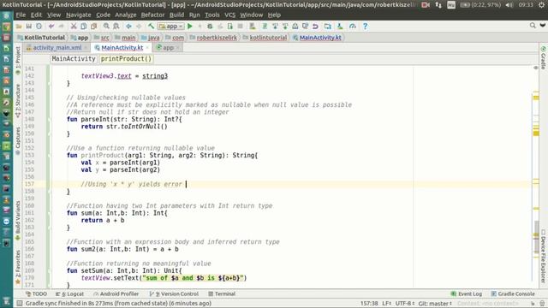Click the editor vertical scrollbar thumb
Image resolution: width=548 pixels, height=308 pixels.
536,236
